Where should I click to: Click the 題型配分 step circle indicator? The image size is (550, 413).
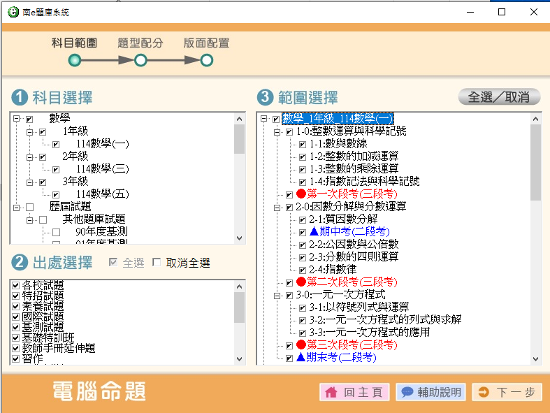coord(140,61)
